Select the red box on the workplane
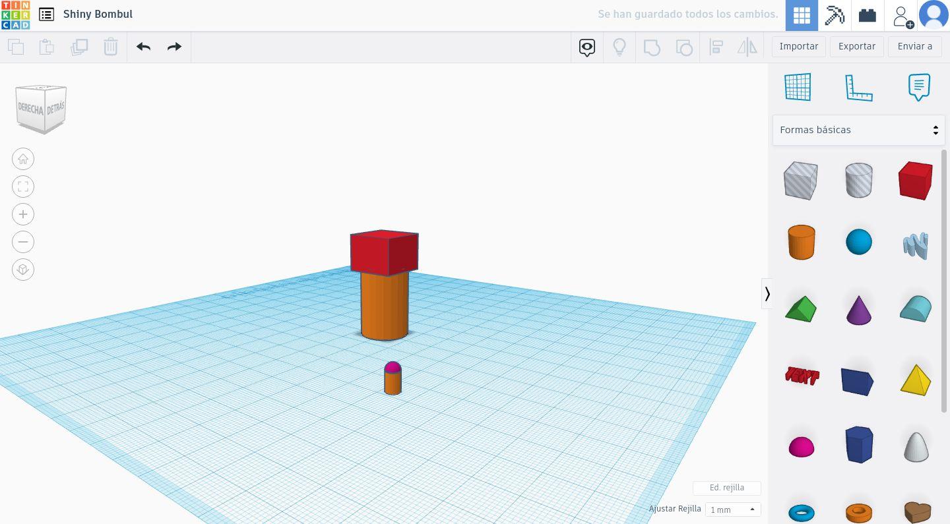The image size is (950, 524). [x=384, y=252]
